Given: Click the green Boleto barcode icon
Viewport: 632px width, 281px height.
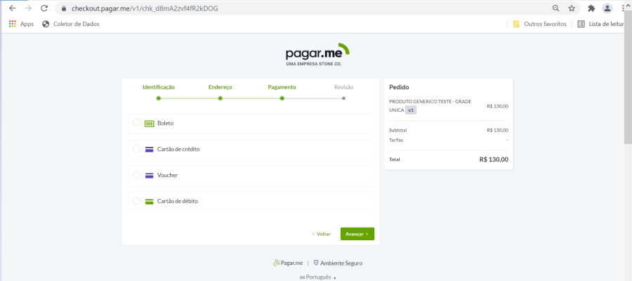Looking at the screenshot, I should click(149, 124).
